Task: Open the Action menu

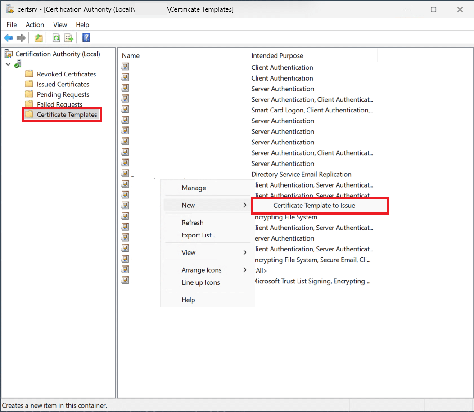Action: pos(35,25)
